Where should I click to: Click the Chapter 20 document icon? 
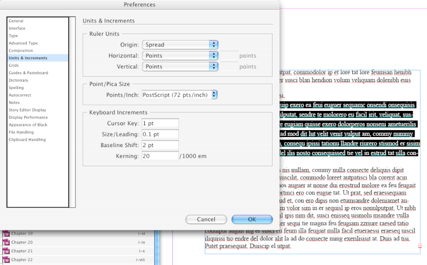pos(6,242)
